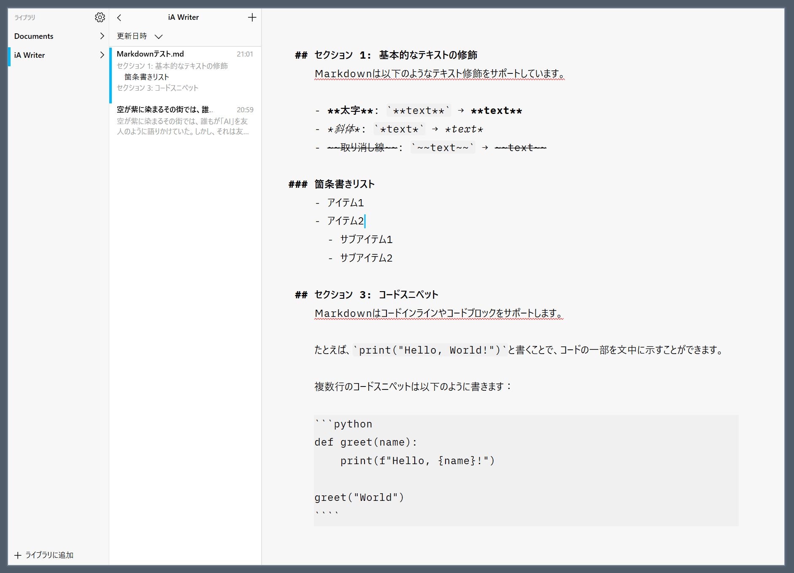Select Documents in the library sidebar
The height and width of the screenshot is (573, 794).
[x=34, y=36]
